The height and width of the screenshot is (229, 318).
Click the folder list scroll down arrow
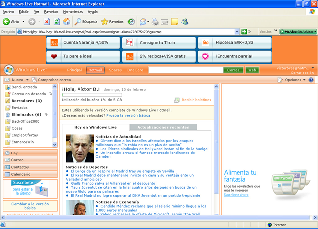click(55, 145)
